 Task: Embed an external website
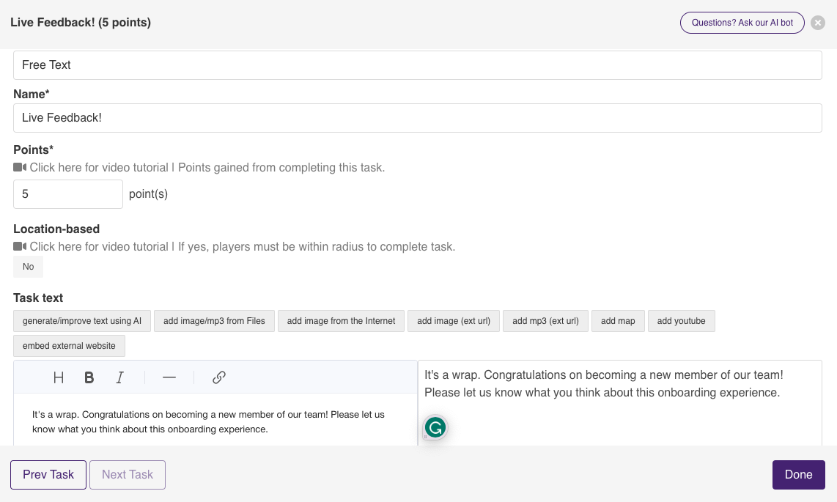(69, 346)
